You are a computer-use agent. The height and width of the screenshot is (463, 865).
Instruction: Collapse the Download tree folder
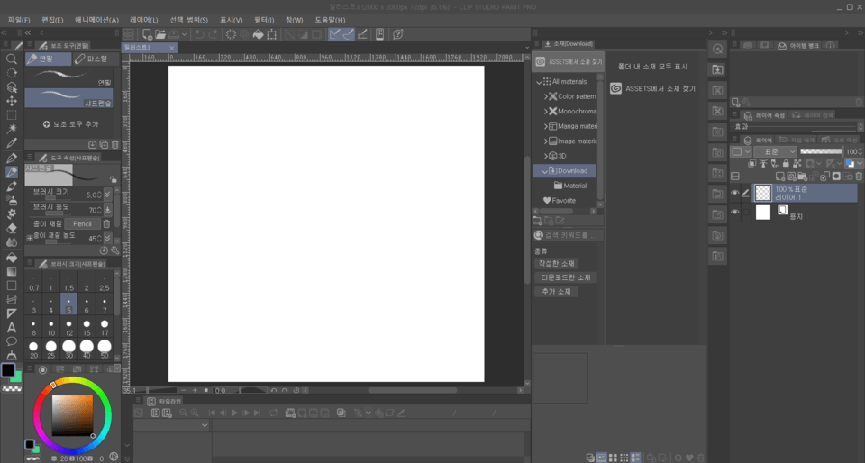[x=545, y=171]
